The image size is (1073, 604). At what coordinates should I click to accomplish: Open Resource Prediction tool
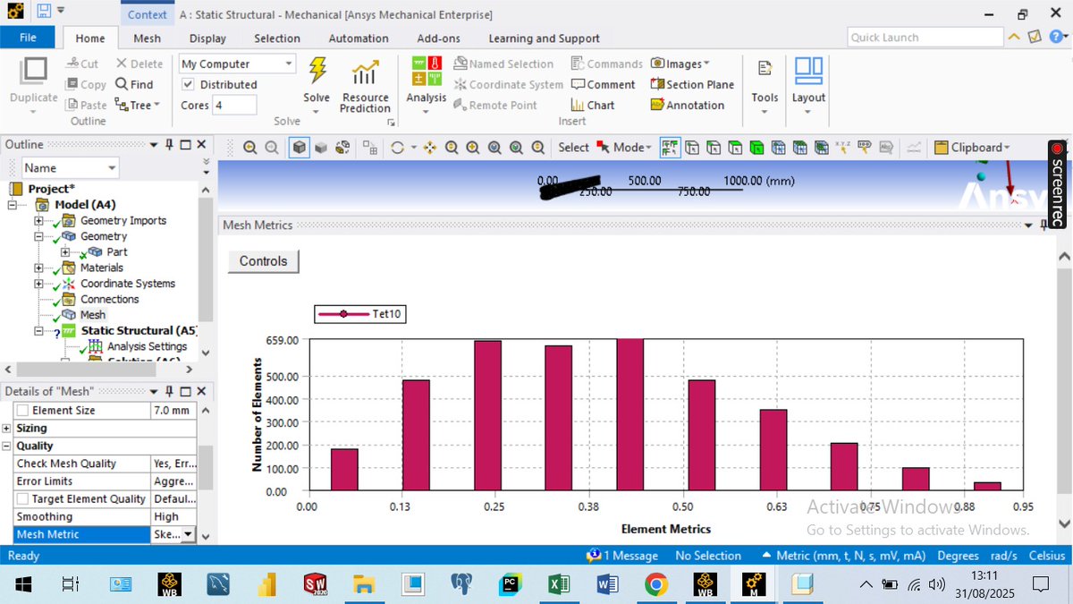[365, 88]
